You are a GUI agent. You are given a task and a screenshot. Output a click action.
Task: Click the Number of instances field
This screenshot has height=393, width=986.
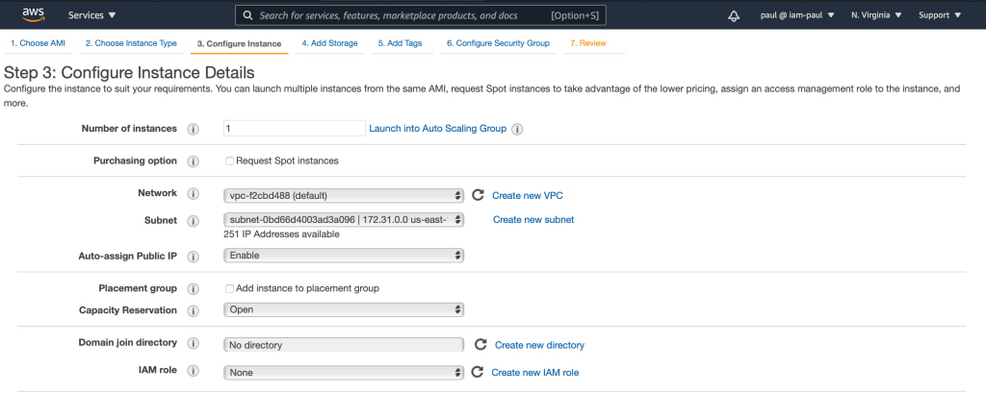(294, 129)
